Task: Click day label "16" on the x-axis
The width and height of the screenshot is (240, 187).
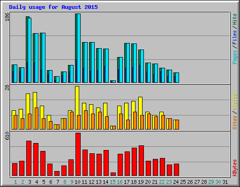Action: pyautogui.click(x=120, y=182)
